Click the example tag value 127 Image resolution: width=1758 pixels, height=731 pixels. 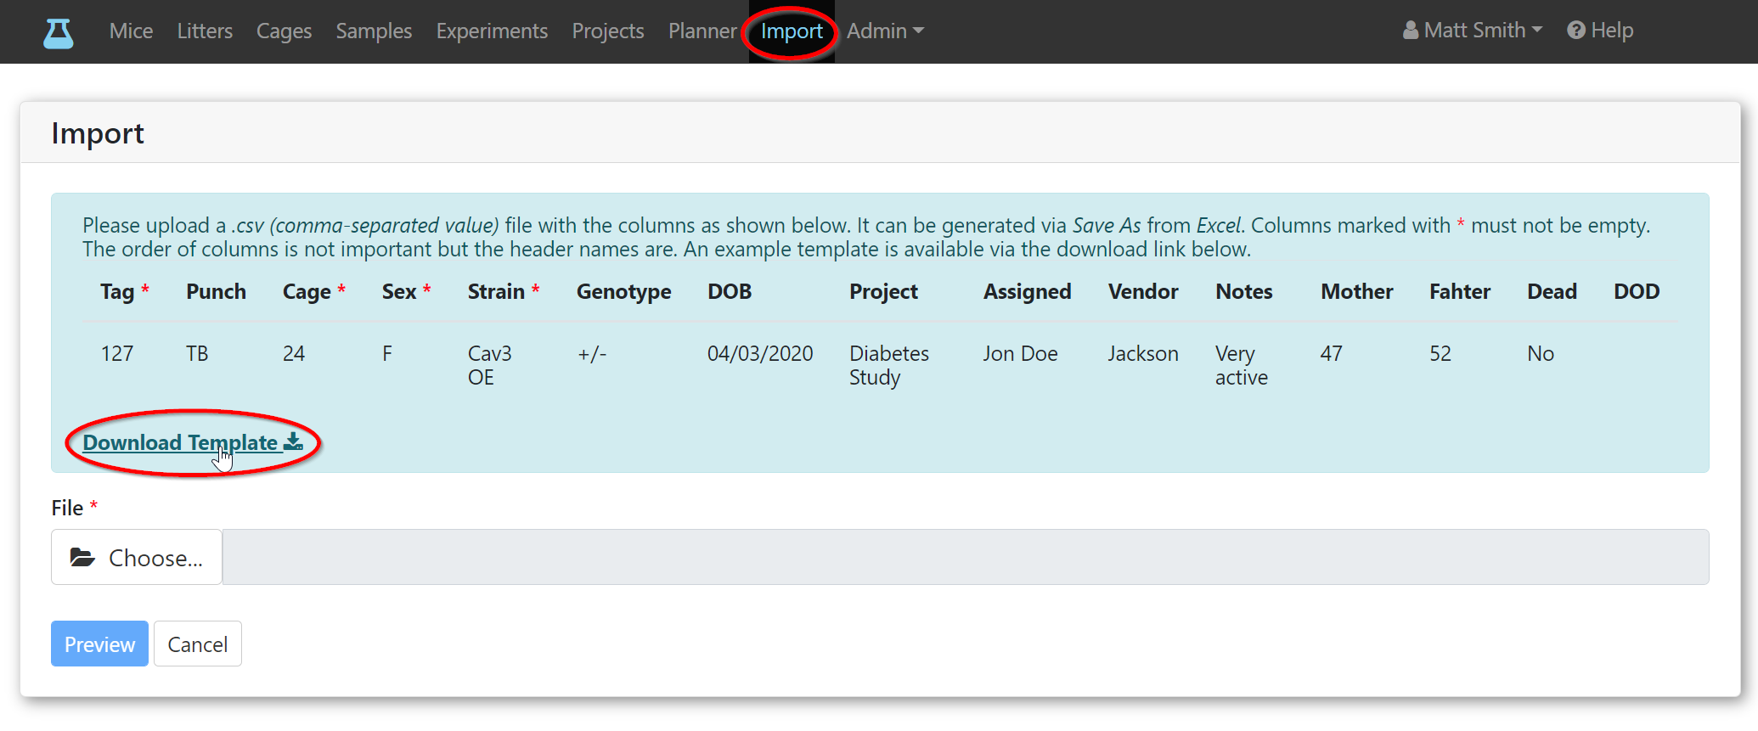pyautogui.click(x=117, y=353)
